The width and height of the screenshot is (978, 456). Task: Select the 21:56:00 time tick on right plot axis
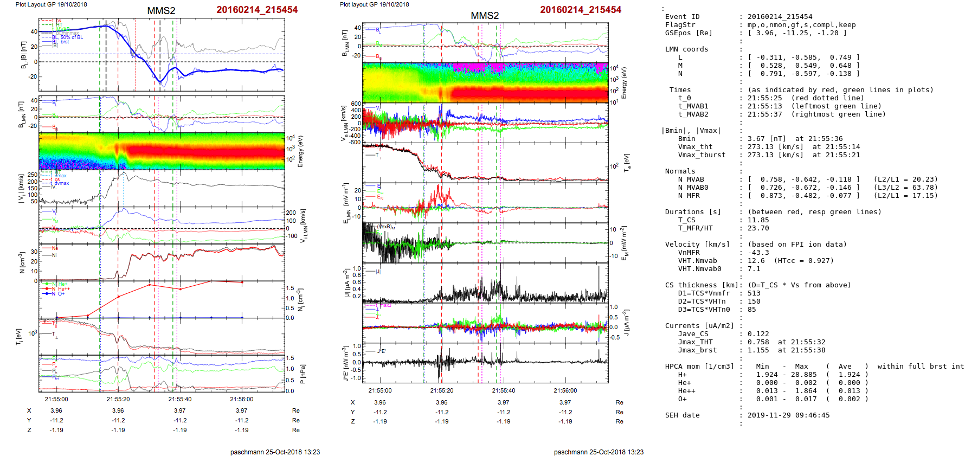click(x=565, y=390)
